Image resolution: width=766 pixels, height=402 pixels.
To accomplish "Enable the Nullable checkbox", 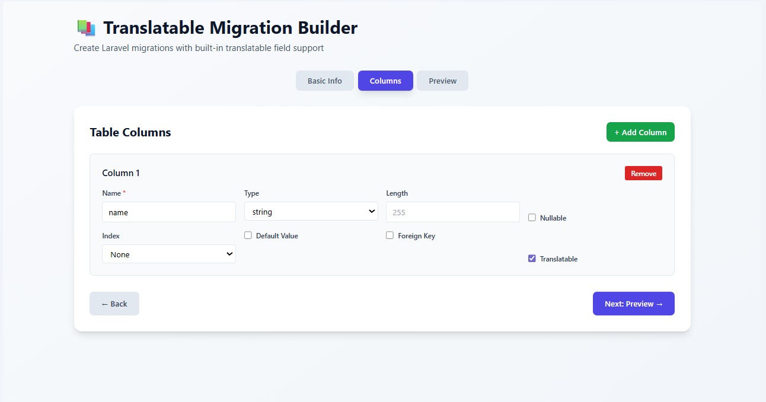I will click(532, 218).
